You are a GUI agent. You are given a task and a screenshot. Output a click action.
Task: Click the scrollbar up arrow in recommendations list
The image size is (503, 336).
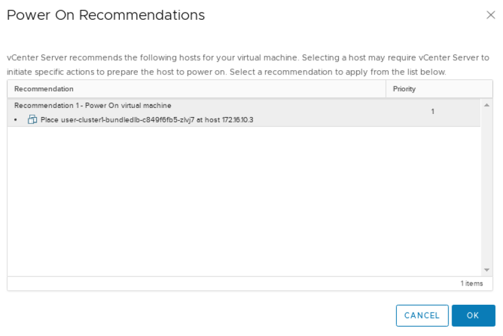point(486,105)
